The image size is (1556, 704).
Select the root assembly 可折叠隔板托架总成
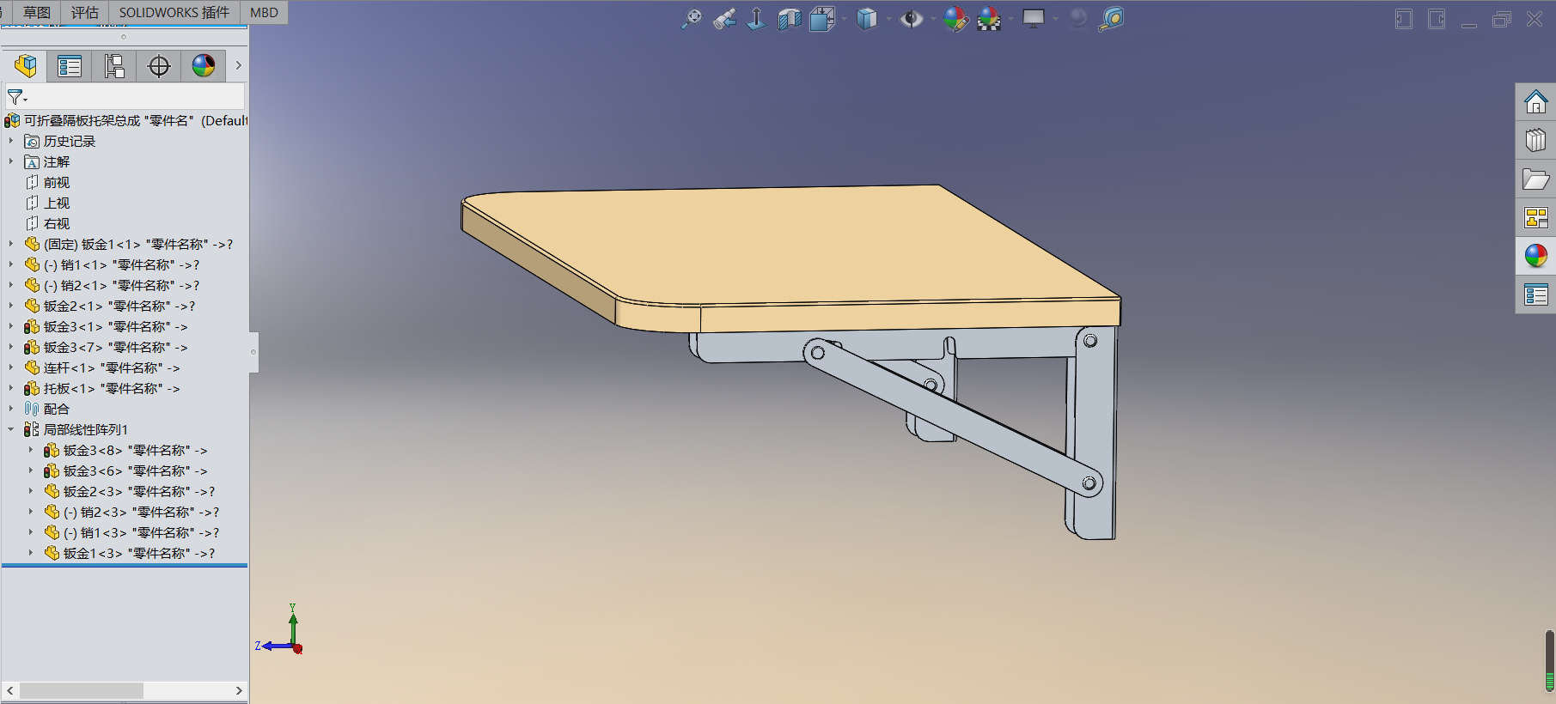pyautogui.click(x=125, y=120)
